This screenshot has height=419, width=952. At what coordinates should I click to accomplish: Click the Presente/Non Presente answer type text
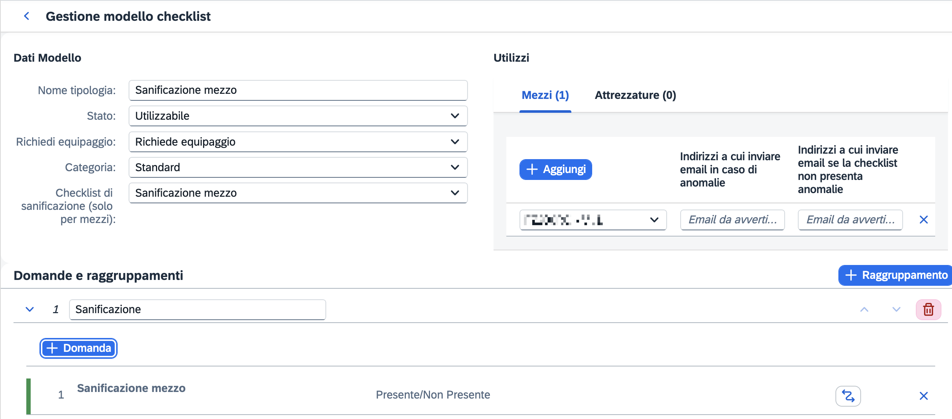click(433, 395)
